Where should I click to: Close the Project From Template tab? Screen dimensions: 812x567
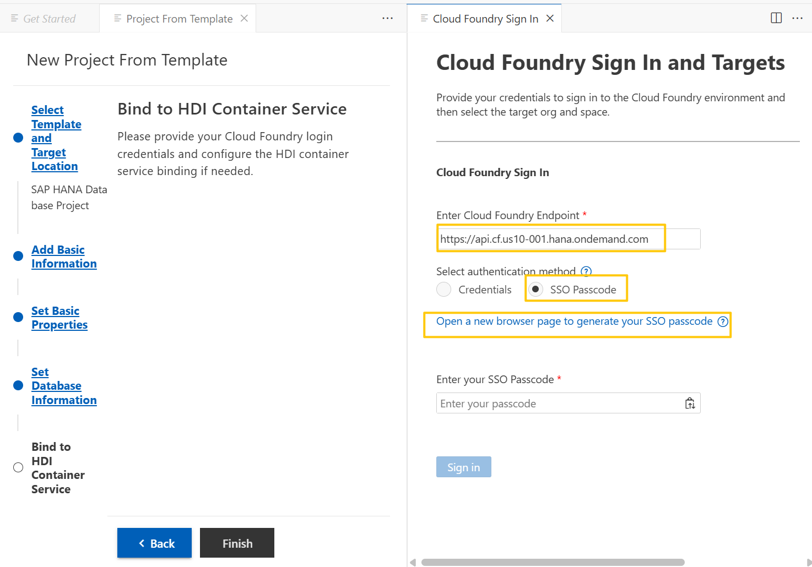244,18
